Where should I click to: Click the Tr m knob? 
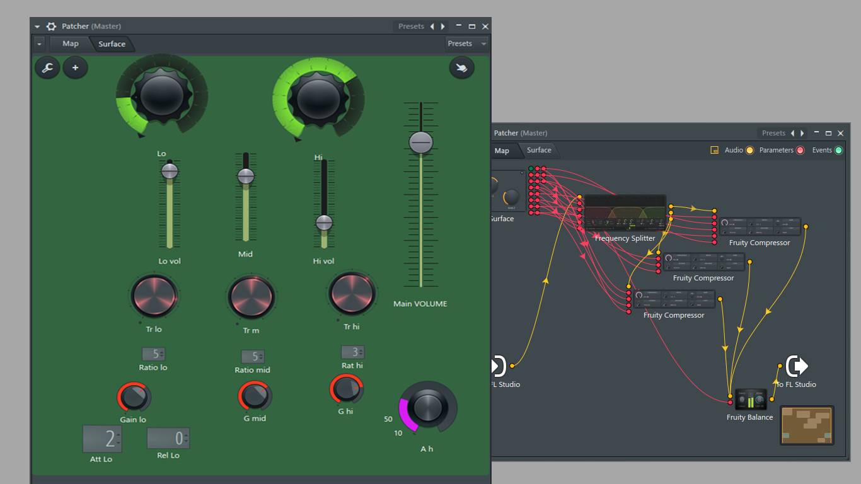[251, 297]
